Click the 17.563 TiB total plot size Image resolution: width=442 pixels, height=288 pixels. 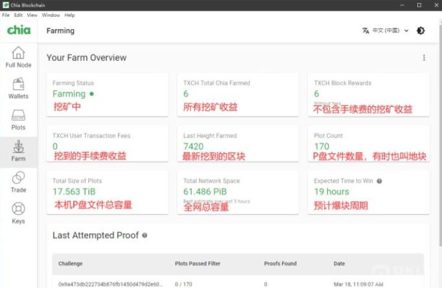[74, 192]
